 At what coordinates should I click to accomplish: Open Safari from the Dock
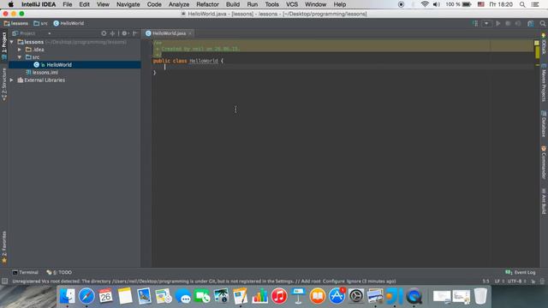point(86,296)
